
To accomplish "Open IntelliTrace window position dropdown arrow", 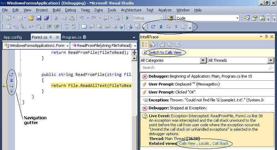I will 261,37.
